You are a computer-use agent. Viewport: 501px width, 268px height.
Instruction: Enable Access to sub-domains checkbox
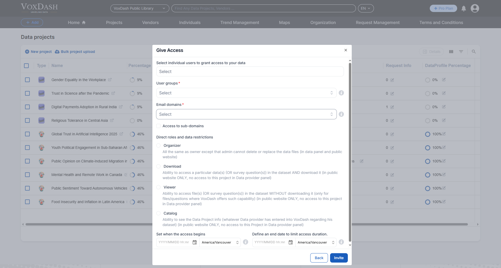158,126
